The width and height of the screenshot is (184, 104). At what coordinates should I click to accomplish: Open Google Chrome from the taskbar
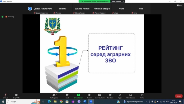click(61, 101)
